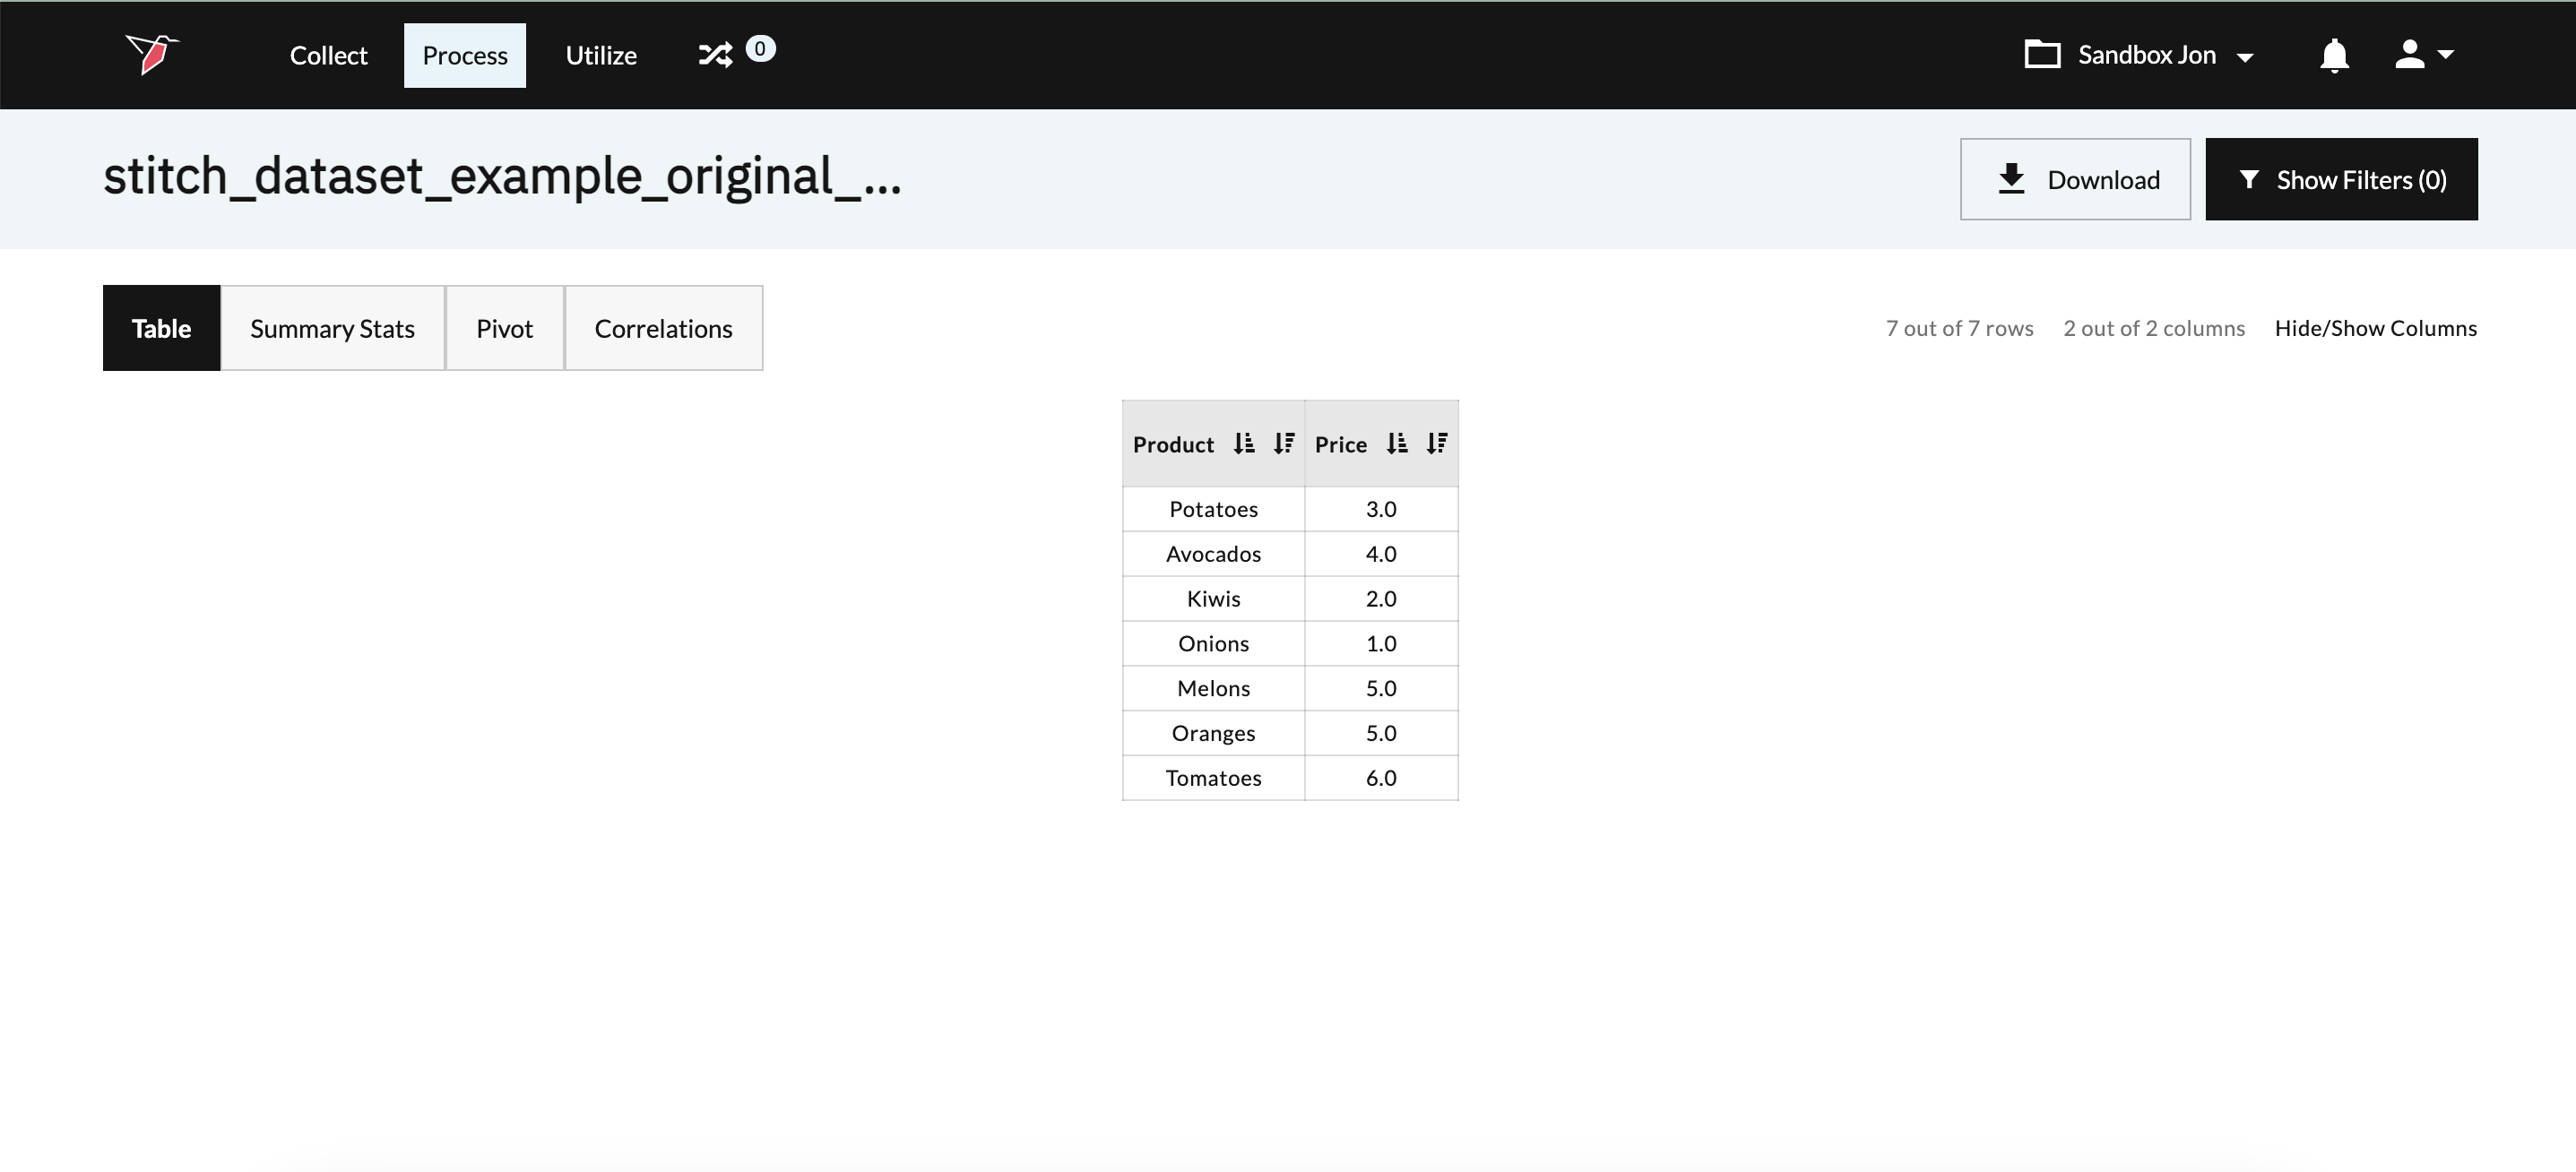Open the user account dropdown
Image resolution: width=2576 pixels, height=1172 pixels.
(x=2424, y=55)
